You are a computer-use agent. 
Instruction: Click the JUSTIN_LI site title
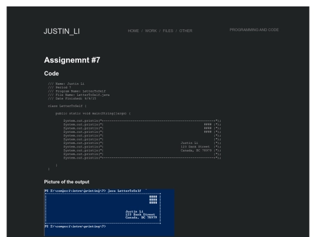point(61,31)
